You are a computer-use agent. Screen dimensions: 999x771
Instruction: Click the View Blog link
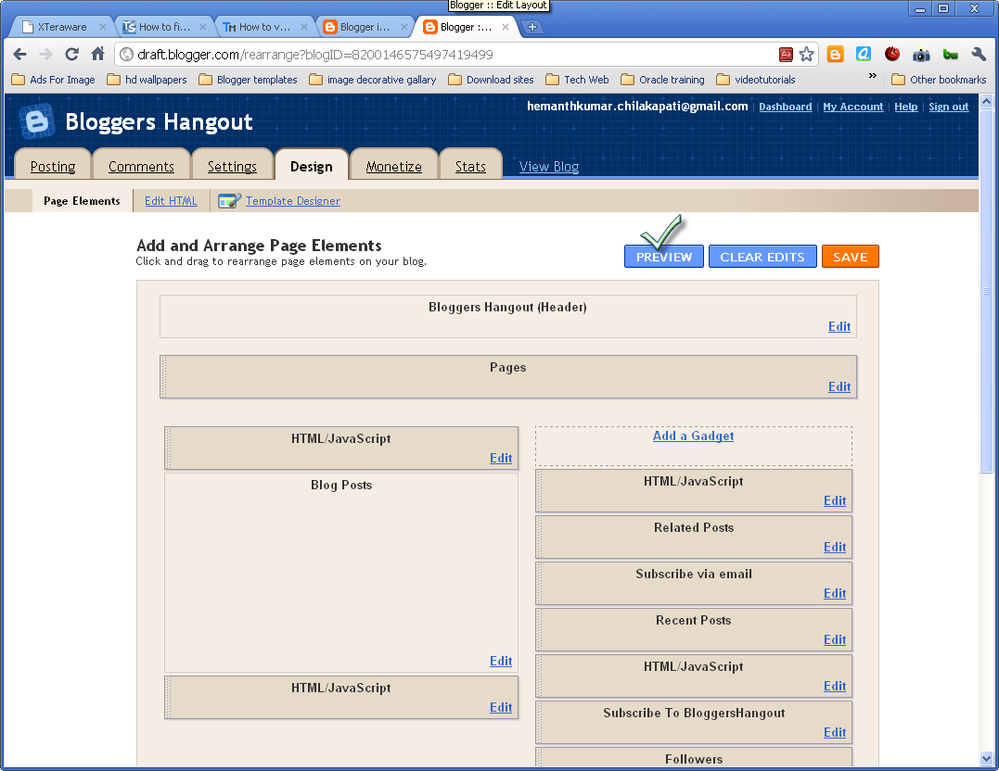(549, 166)
